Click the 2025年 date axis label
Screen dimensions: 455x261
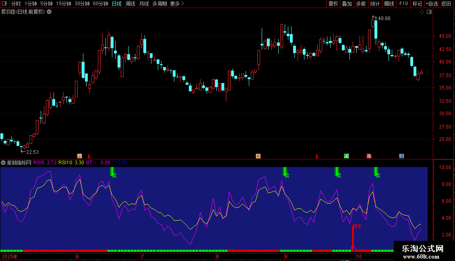[x=10, y=256]
